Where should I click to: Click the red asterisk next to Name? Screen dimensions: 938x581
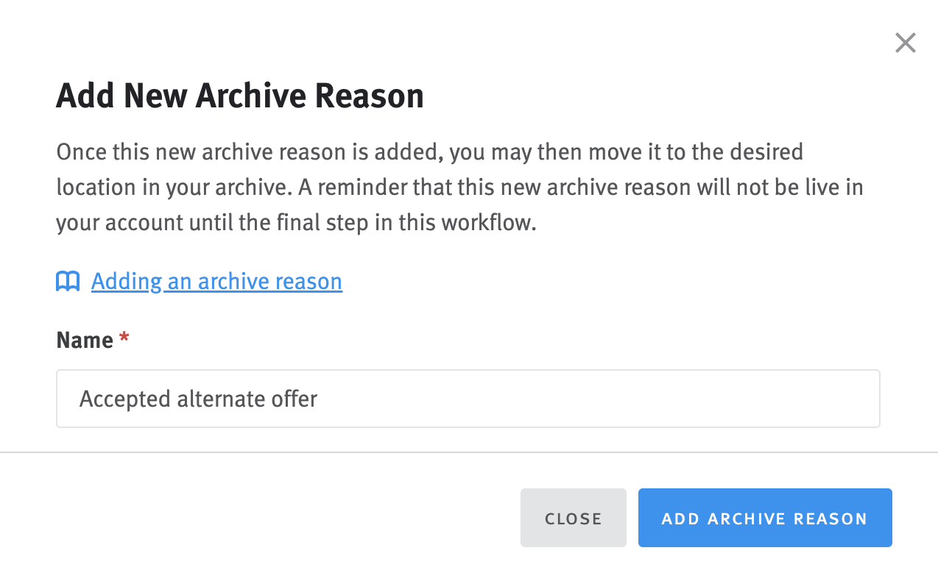point(124,338)
